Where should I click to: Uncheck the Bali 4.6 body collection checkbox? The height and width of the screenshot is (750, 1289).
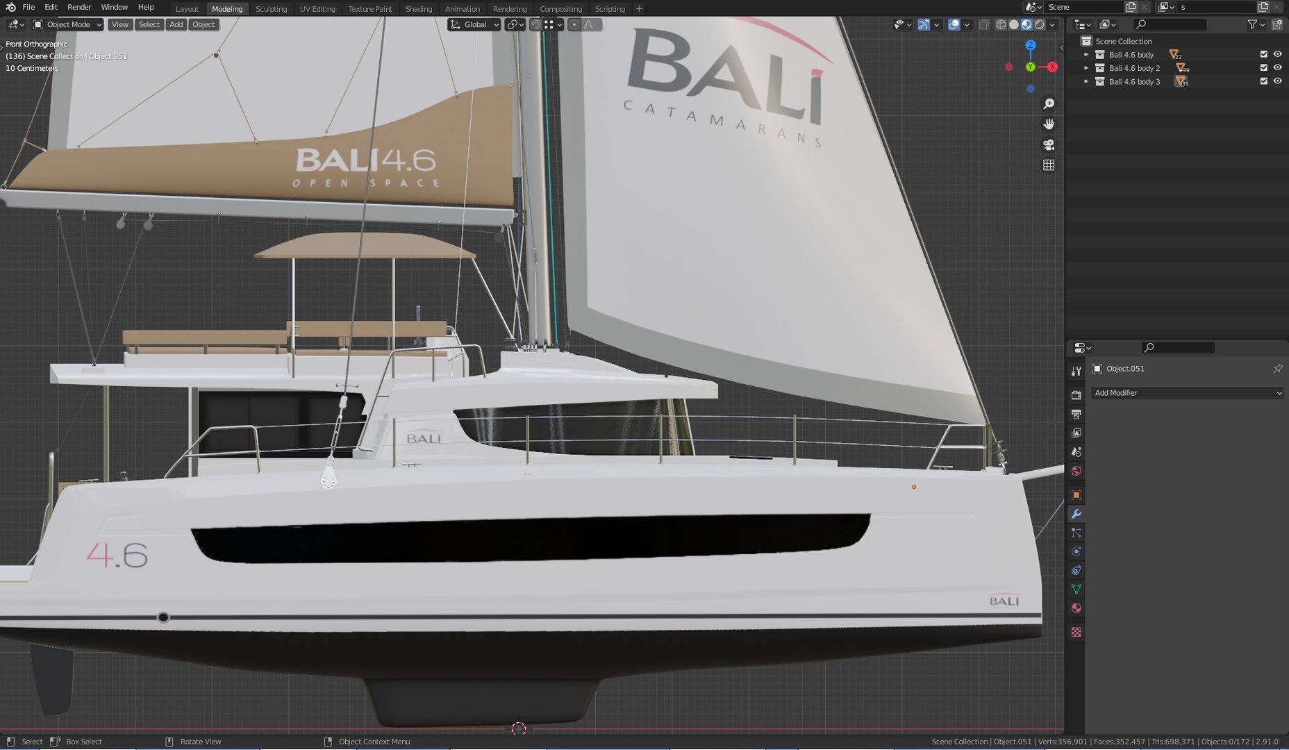tap(1263, 54)
